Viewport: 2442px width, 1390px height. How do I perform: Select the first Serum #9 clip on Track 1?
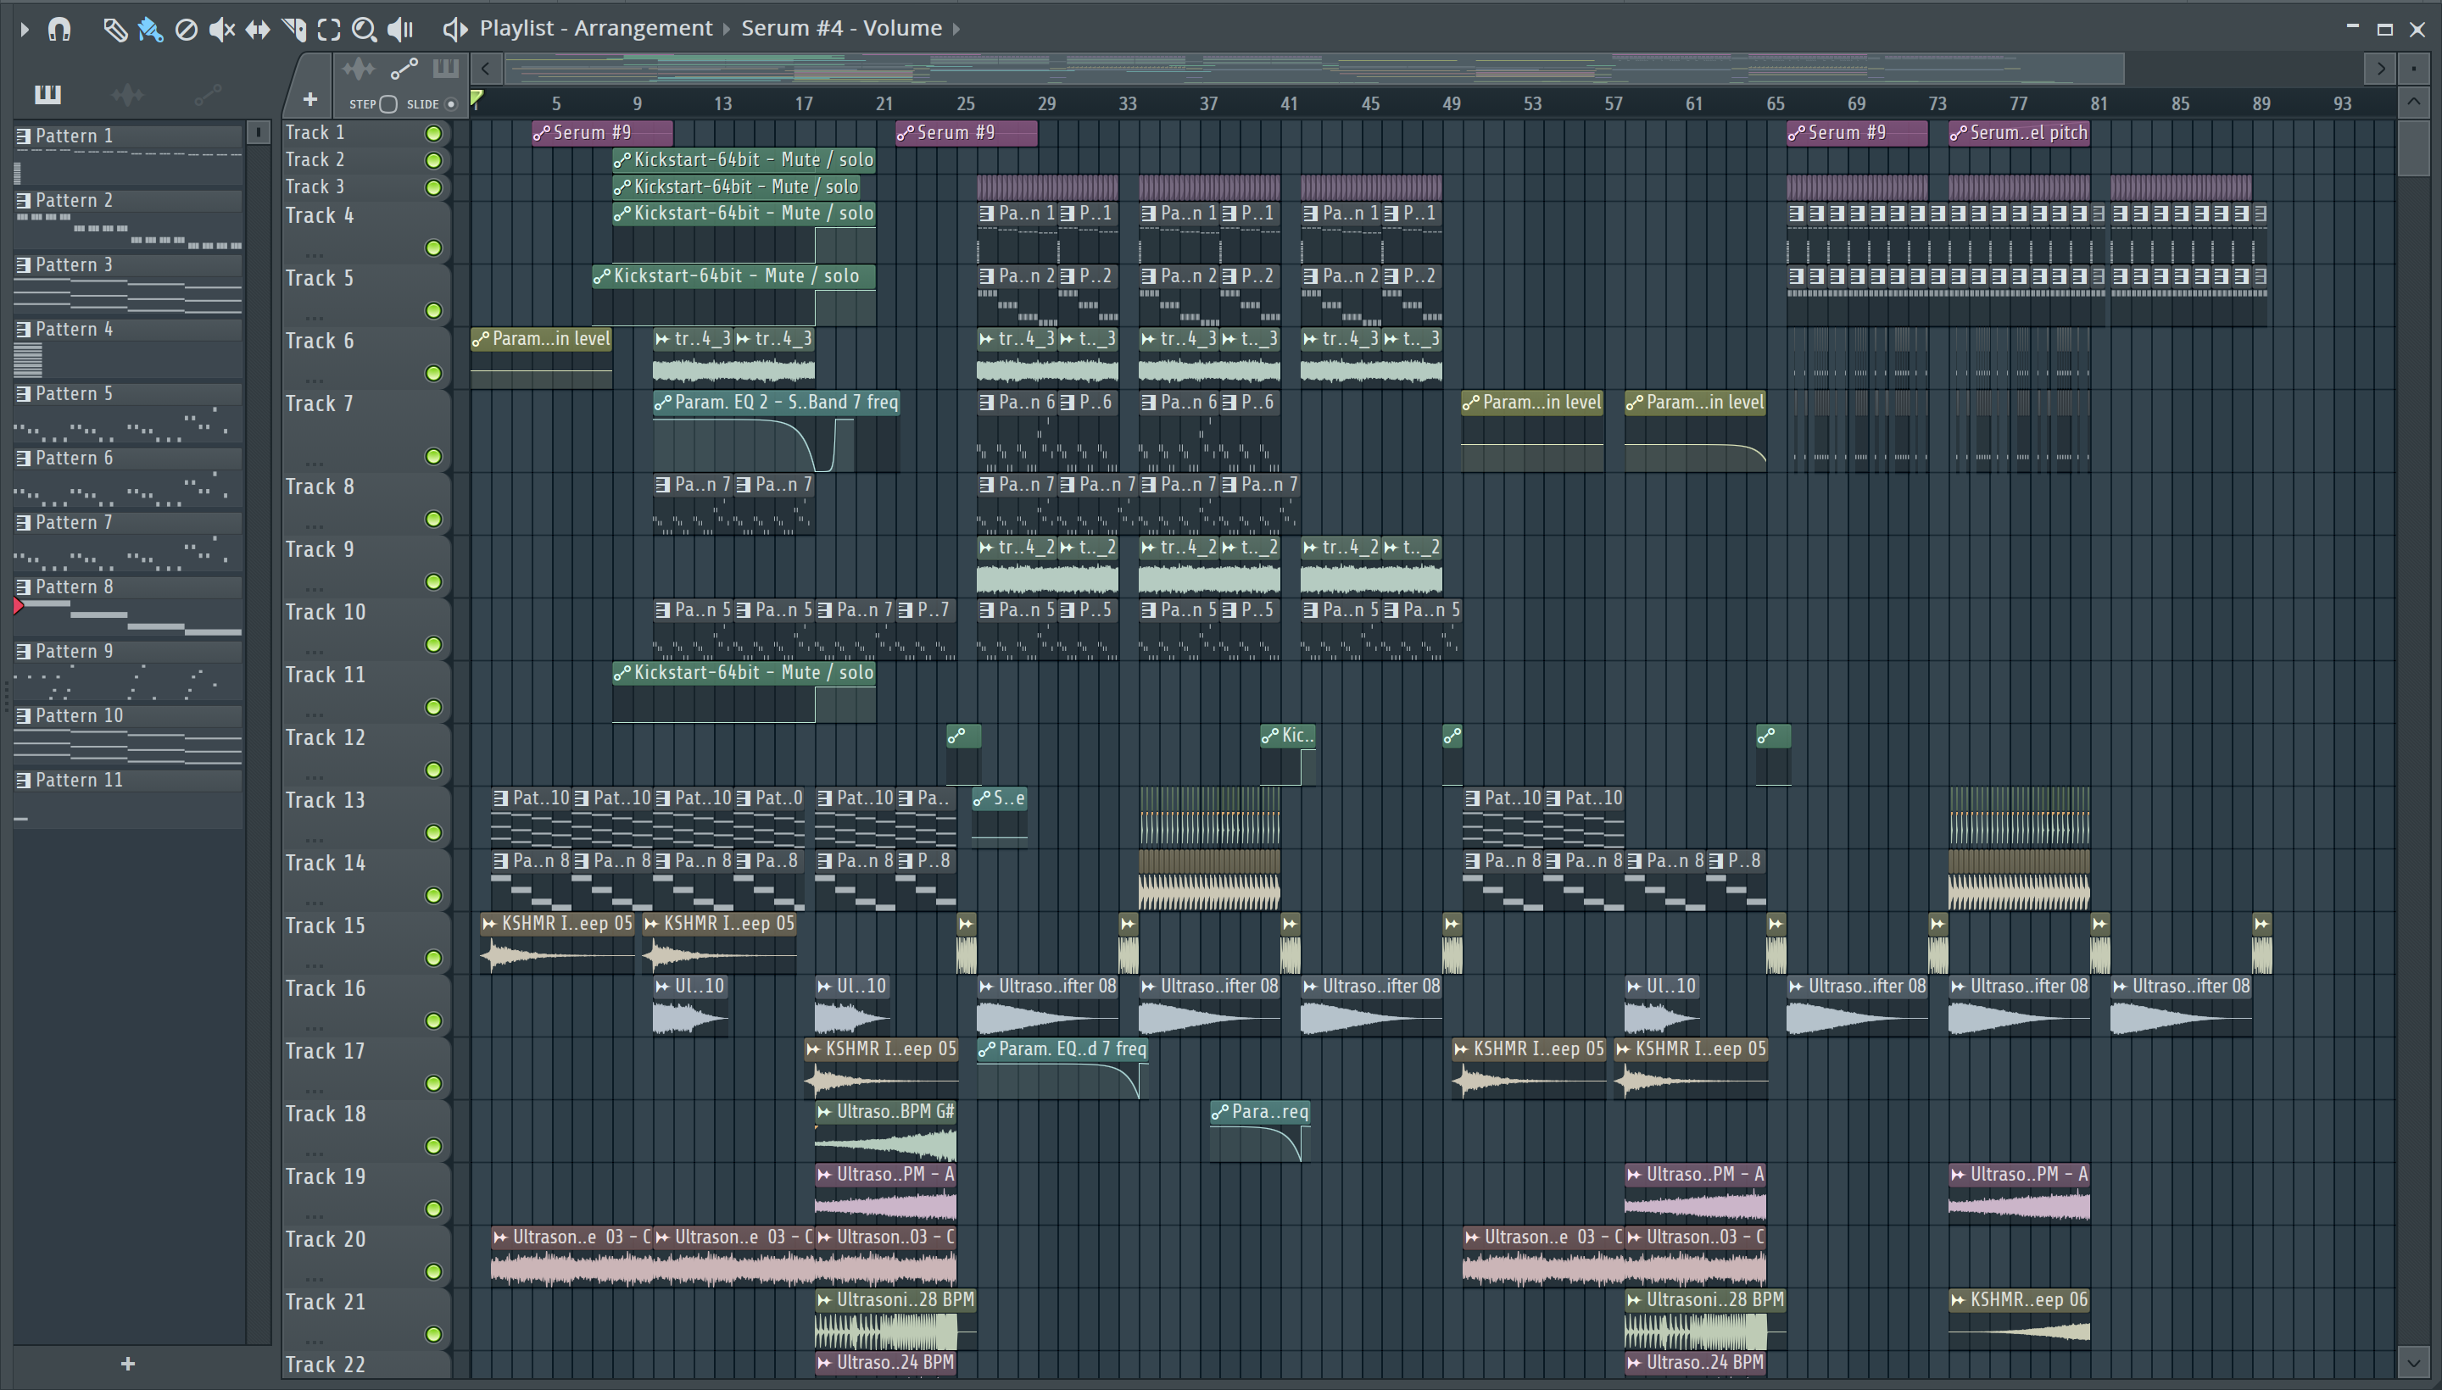[x=602, y=133]
